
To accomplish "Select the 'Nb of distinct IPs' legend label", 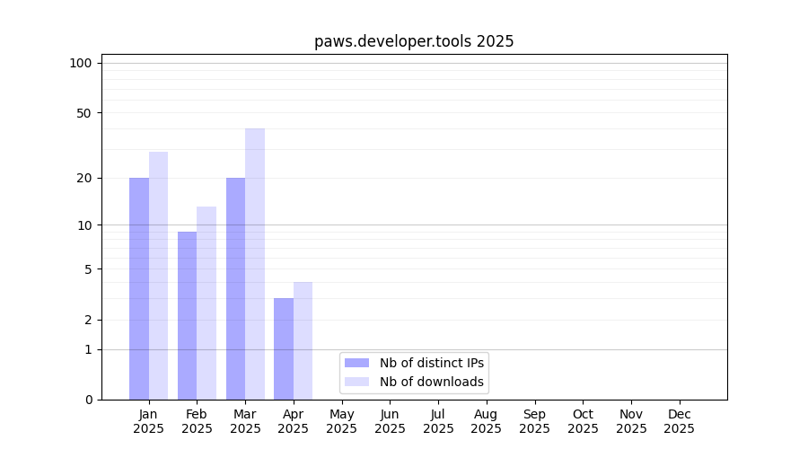I will tap(432, 363).
